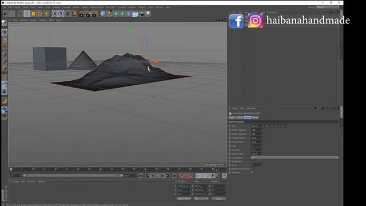The image size is (366, 206).
Task: Open viewport Display menu
Action: (33, 21)
